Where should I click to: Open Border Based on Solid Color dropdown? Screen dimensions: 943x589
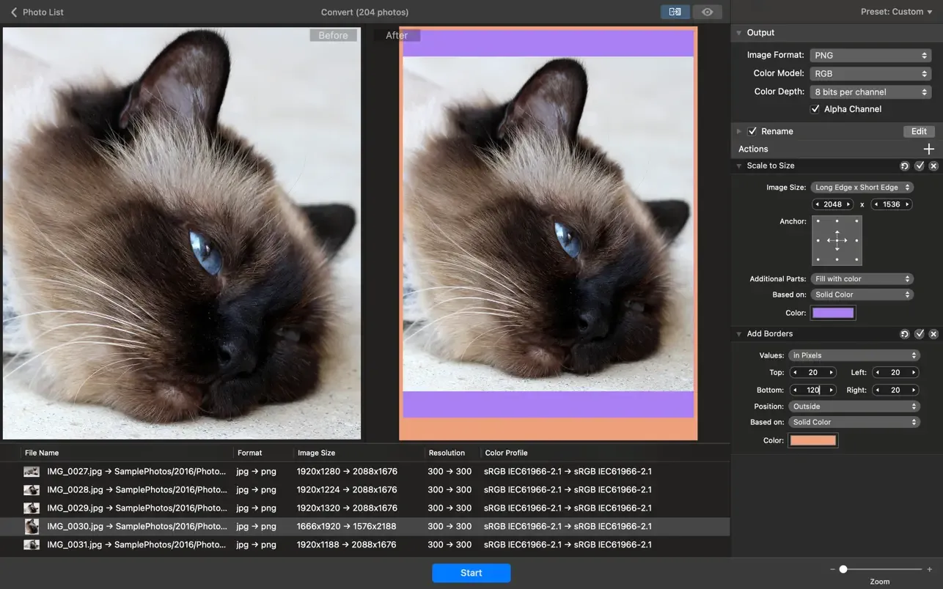(854, 422)
